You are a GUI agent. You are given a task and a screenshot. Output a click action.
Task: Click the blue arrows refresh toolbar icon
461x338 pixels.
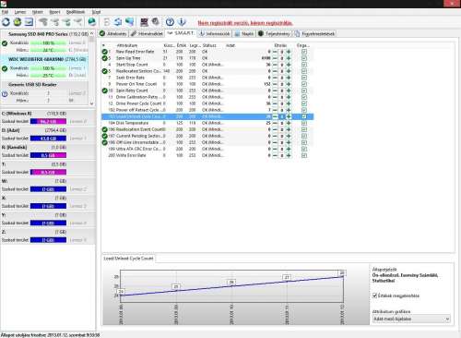tap(118, 22)
